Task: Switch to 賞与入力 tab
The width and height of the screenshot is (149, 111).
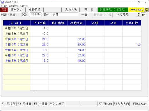Action: [17, 10]
